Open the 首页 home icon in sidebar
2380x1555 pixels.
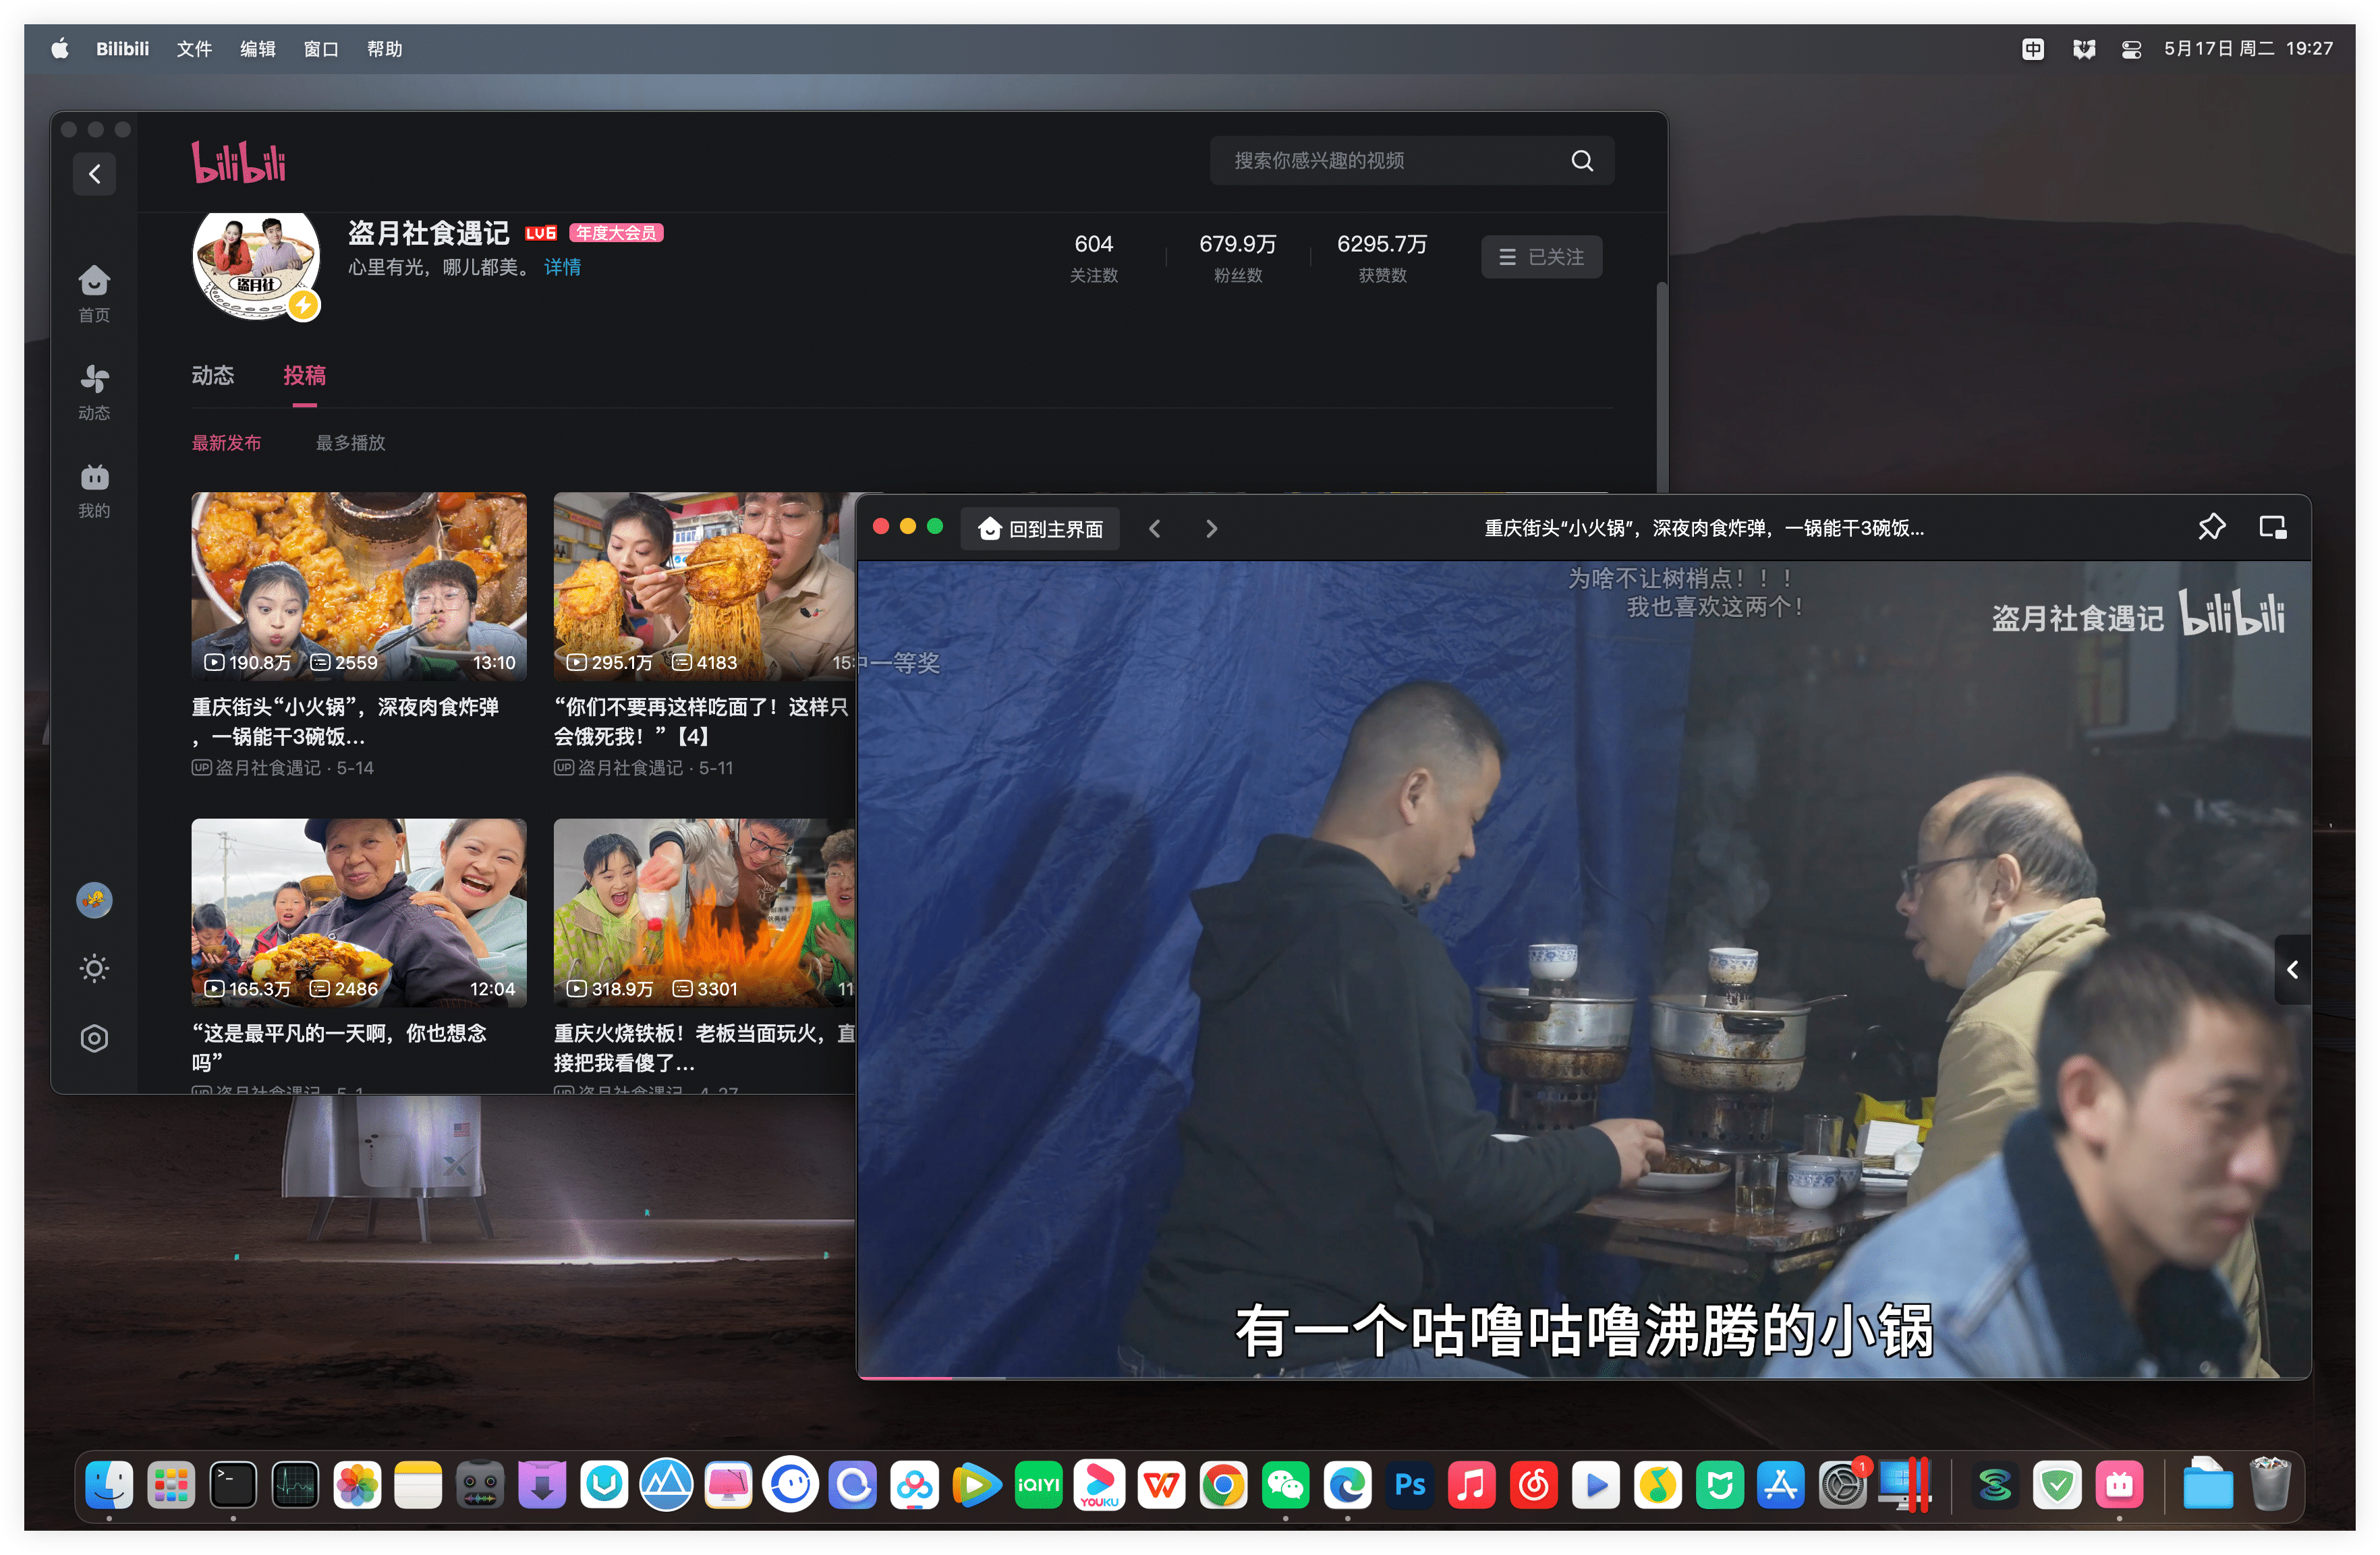tap(94, 293)
